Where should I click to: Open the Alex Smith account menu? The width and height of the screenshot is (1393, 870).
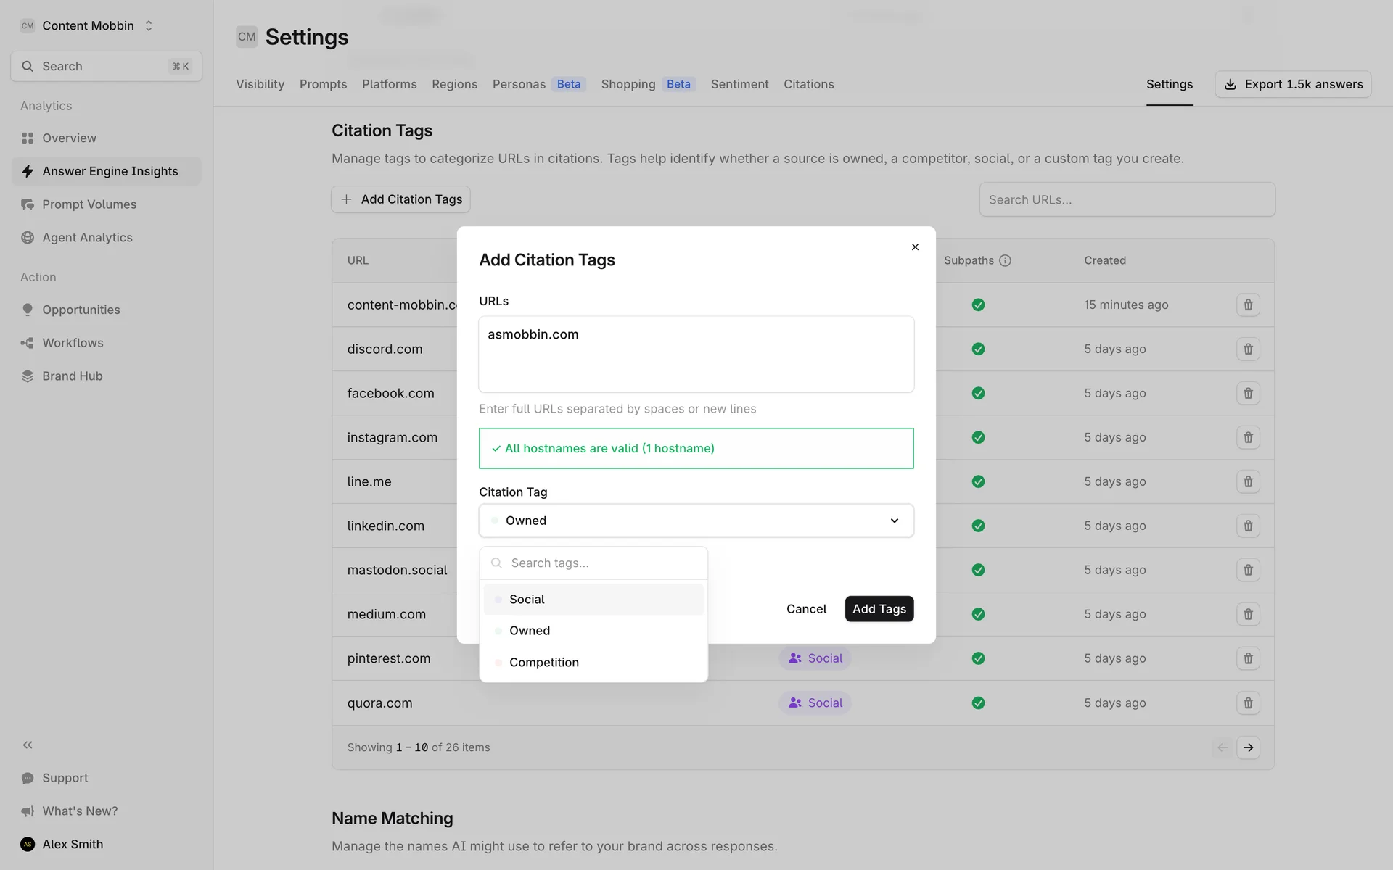click(x=72, y=844)
